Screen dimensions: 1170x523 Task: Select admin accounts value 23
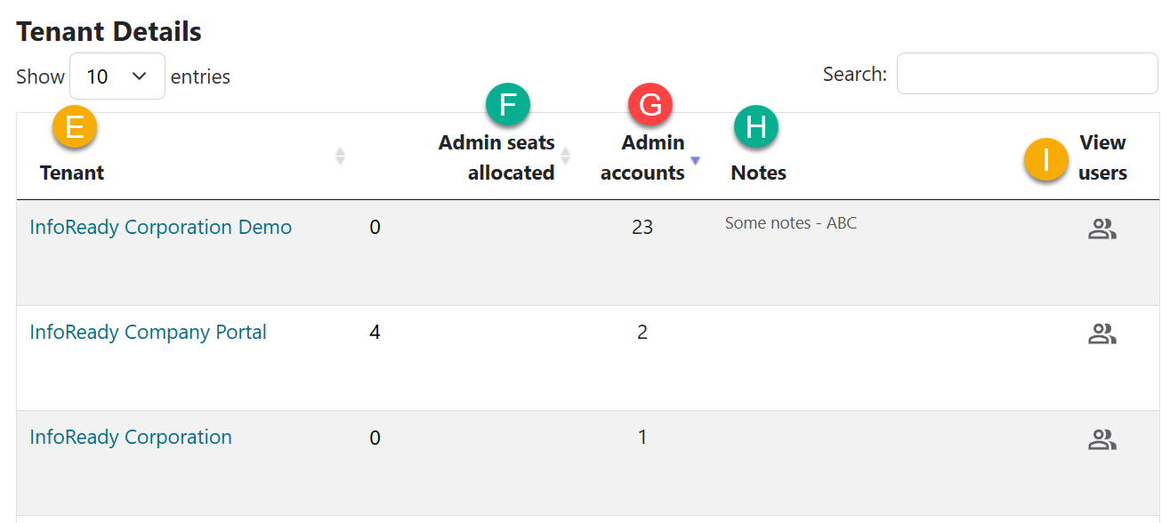click(642, 227)
